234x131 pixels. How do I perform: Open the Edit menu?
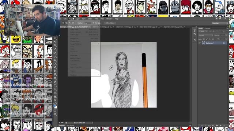tap(65, 19)
